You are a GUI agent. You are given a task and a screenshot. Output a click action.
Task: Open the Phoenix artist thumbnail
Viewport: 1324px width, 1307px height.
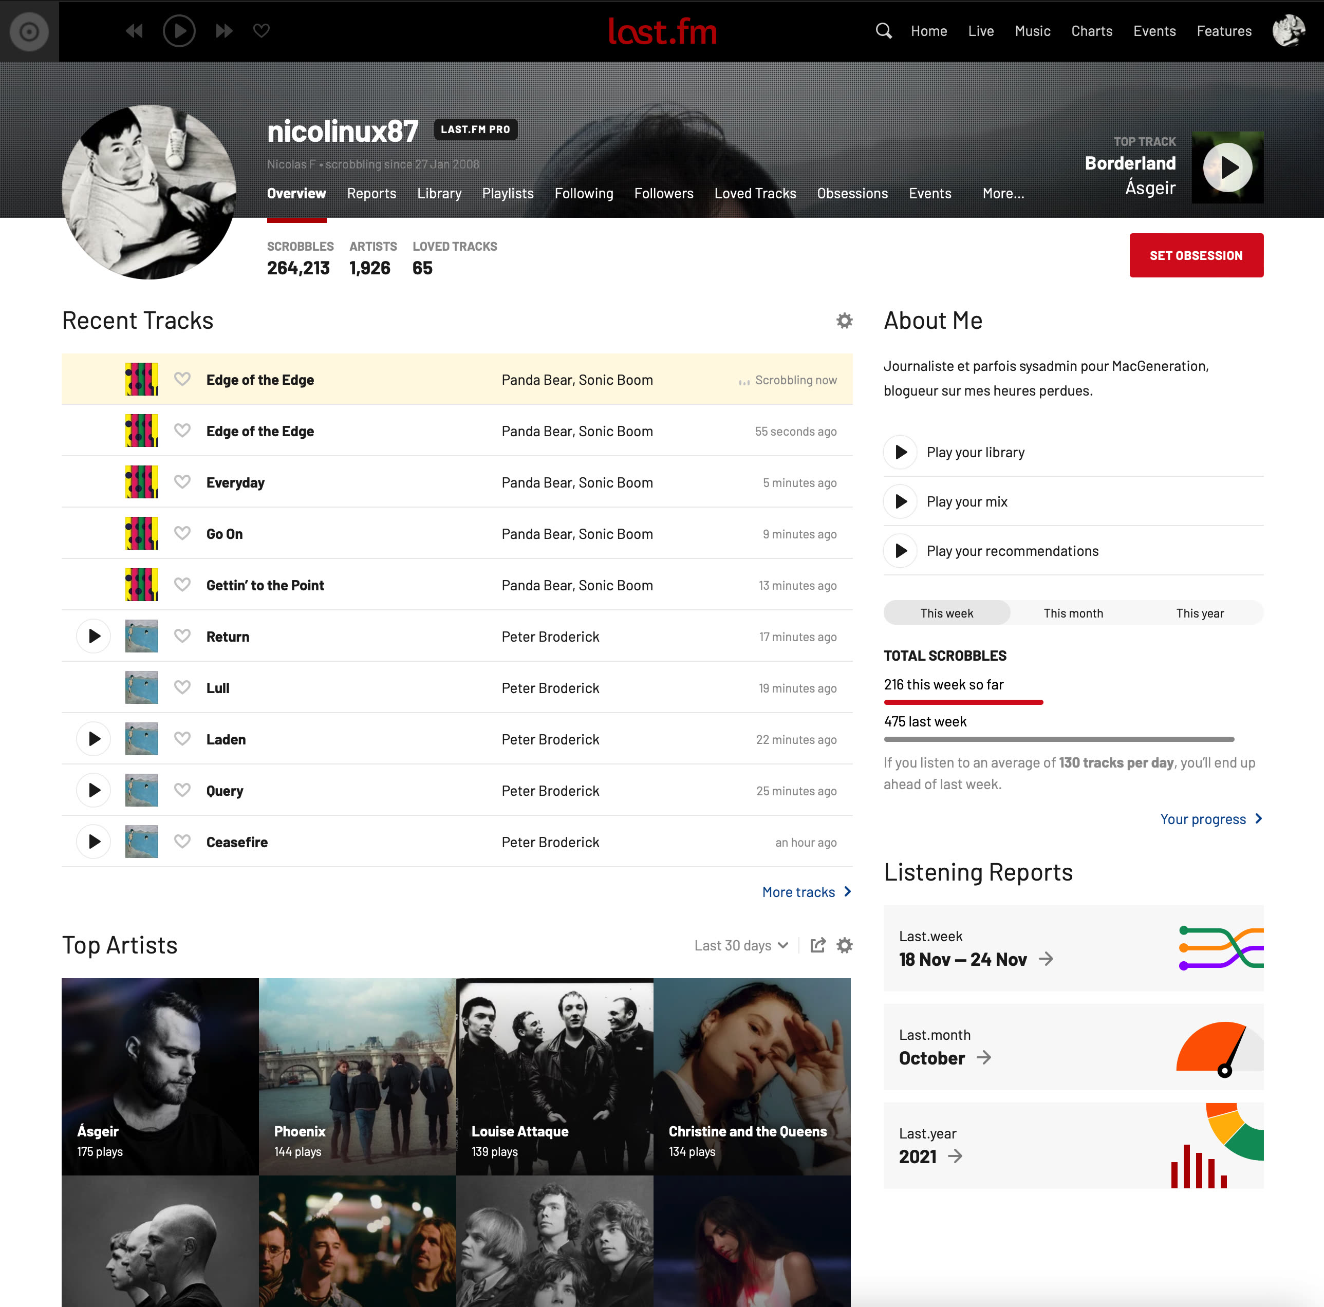(357, 1076)
